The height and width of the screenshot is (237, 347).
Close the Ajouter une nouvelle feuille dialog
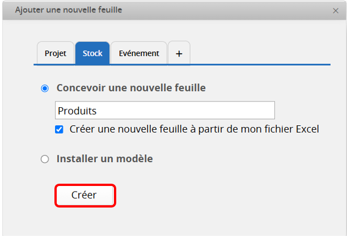(336, 10)
